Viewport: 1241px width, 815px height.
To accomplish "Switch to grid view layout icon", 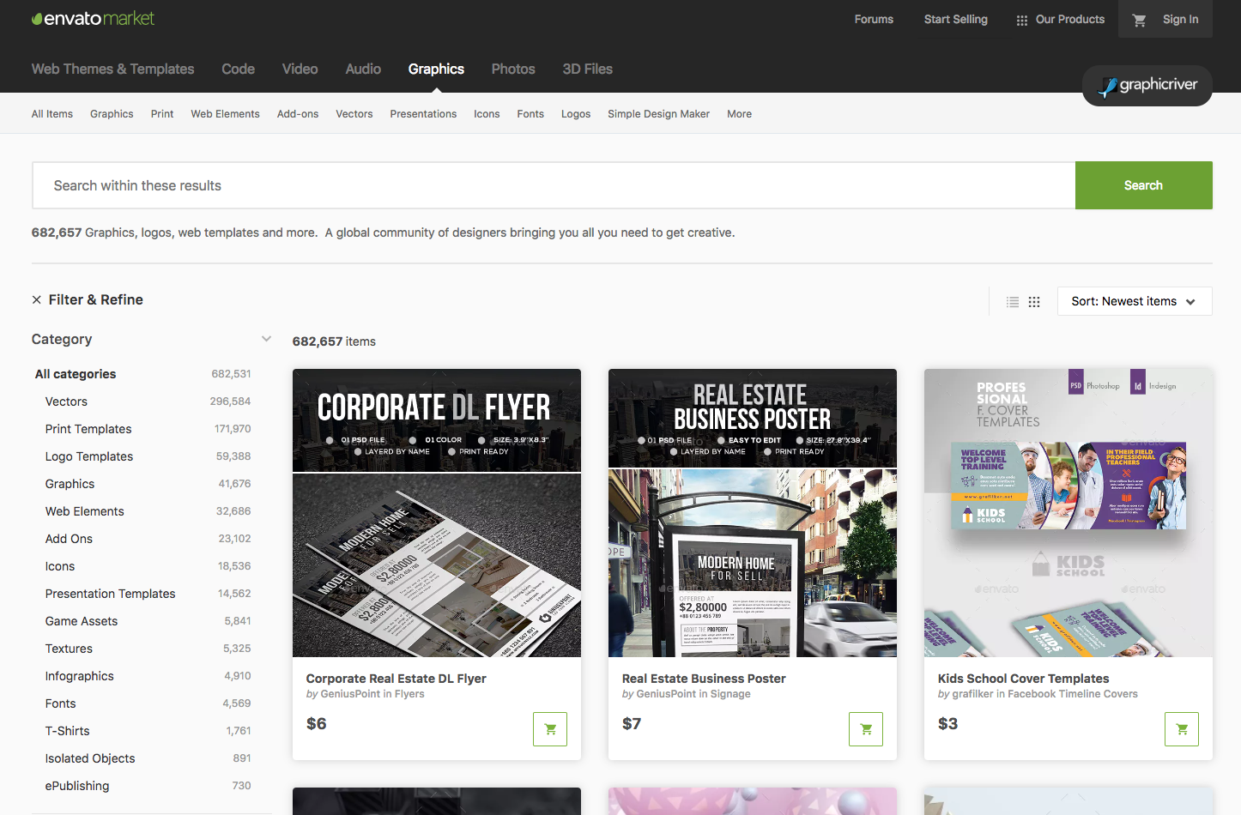I will coord(1034,302).
